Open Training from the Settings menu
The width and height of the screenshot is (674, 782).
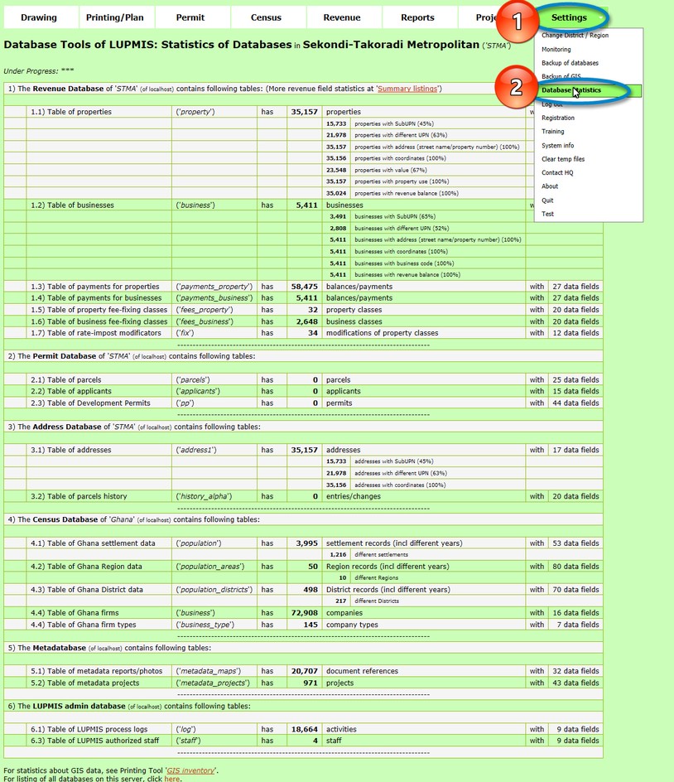(553, 131)
